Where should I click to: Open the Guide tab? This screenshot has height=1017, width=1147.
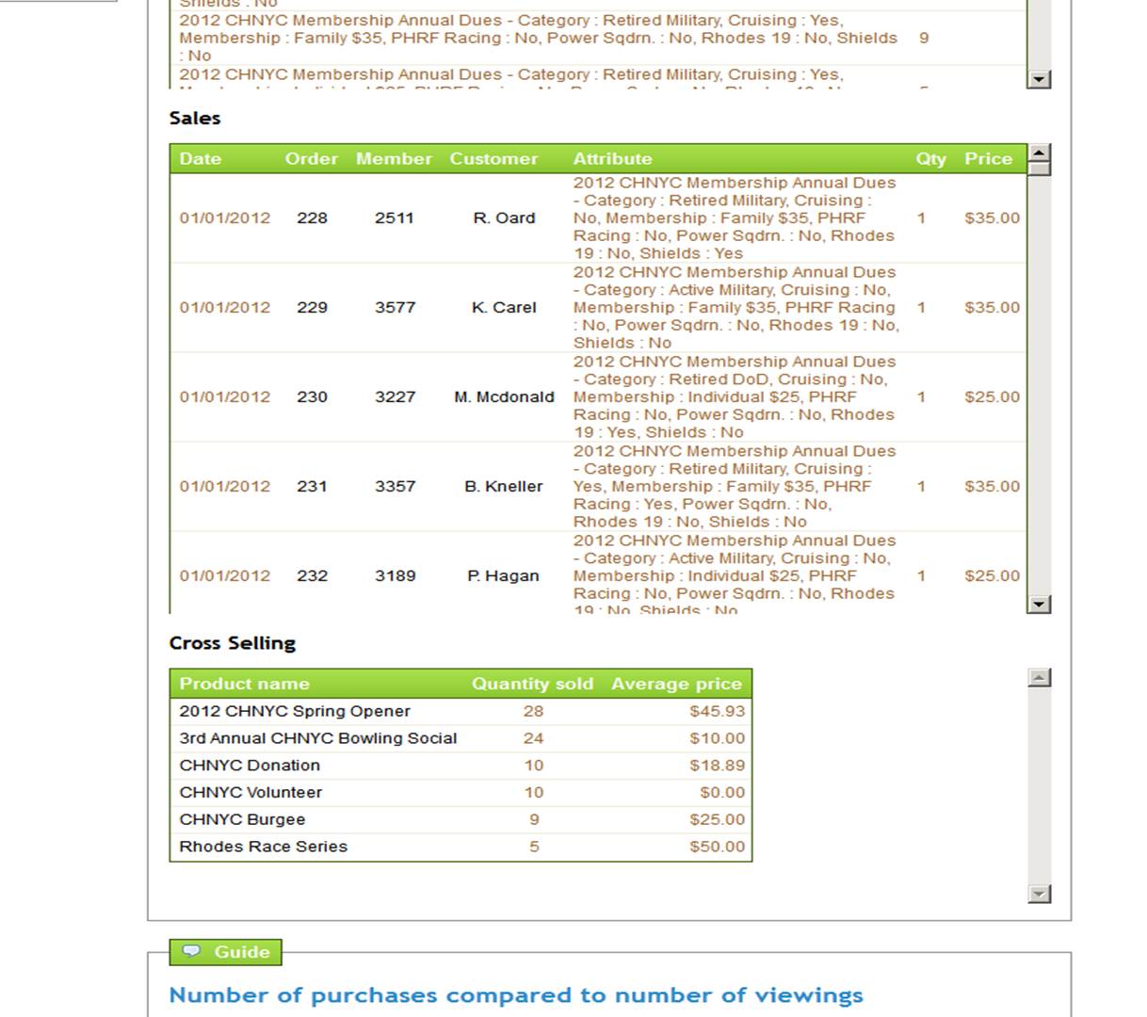pyautogui.click(x=225, y=952)
